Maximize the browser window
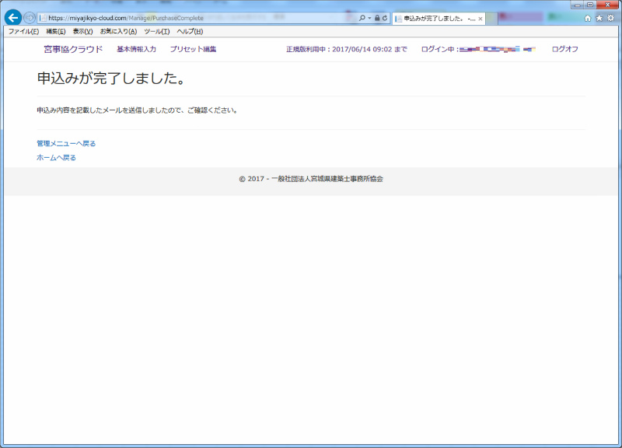 pyautogui.click(x=590, y=5)
